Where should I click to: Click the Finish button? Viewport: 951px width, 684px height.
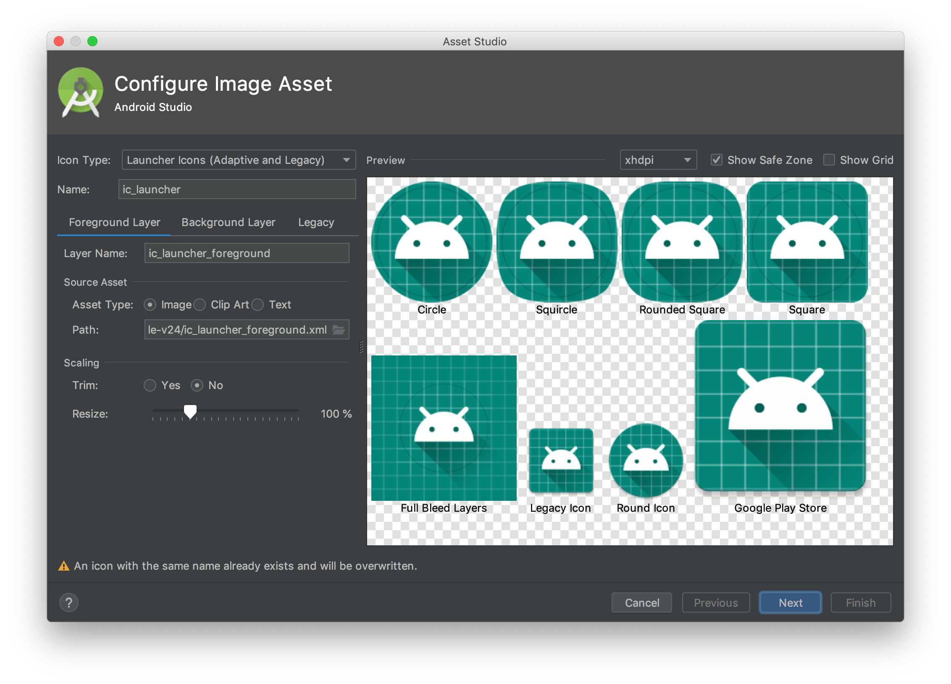(x=861, y=603)
